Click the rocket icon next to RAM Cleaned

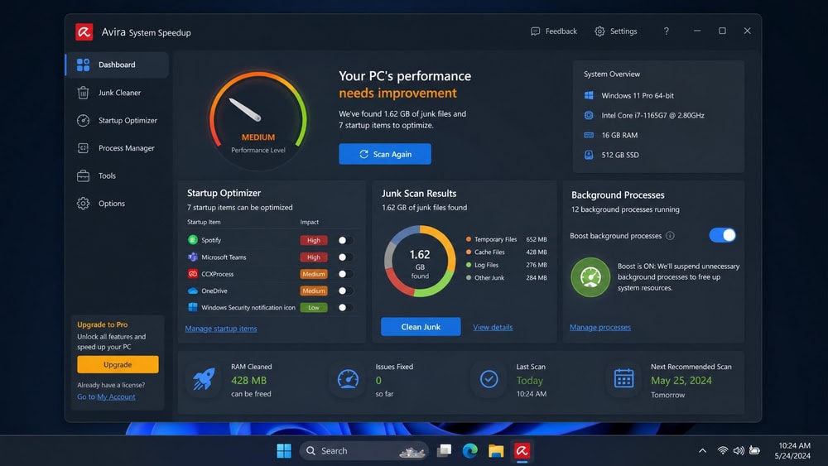tap(204, 379)
